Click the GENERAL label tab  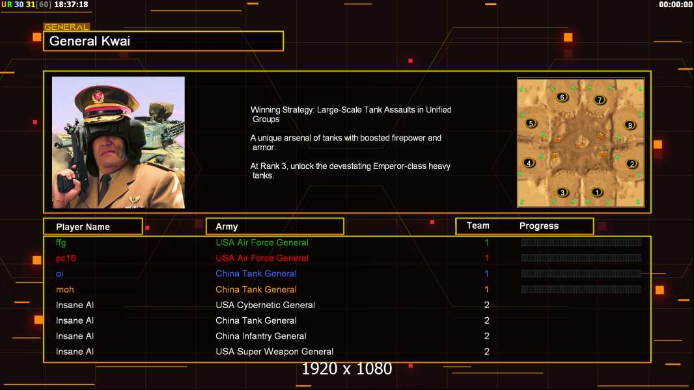66,27
